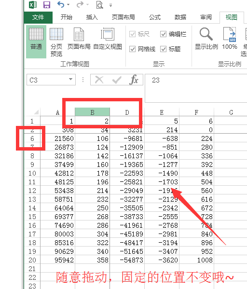Viewport: 247px width, 289px height.
Task: Switch to the 插入 tab
Action: tap(92, 17)
